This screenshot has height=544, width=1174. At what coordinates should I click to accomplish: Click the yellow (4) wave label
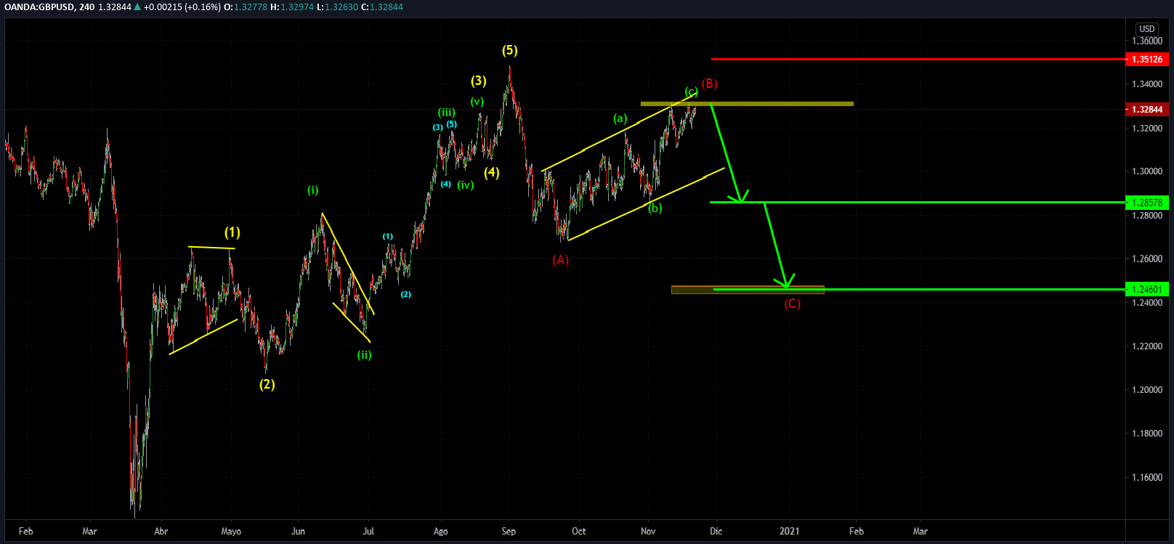coord(492,172)
